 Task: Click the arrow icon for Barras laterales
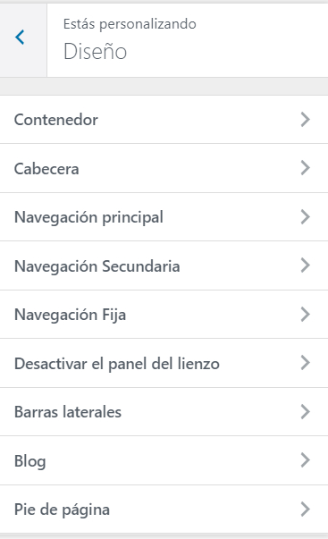click(x=306, y=412)
